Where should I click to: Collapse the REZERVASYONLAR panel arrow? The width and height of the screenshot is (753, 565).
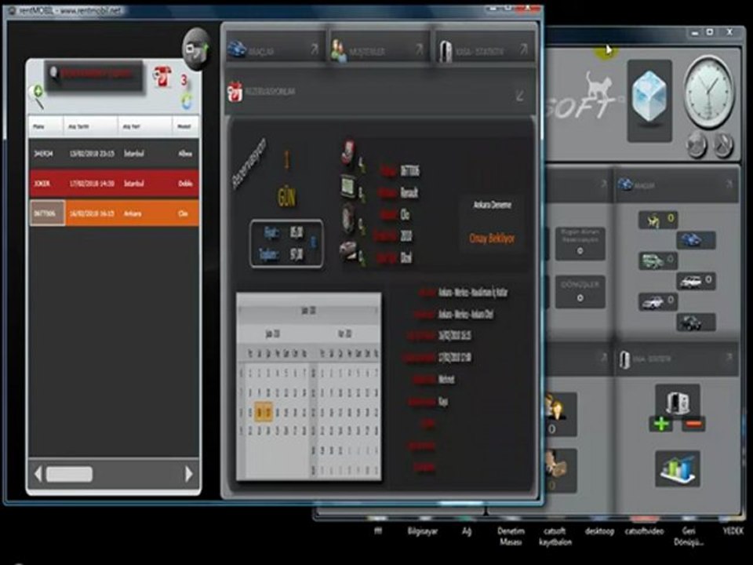(520, 95)
